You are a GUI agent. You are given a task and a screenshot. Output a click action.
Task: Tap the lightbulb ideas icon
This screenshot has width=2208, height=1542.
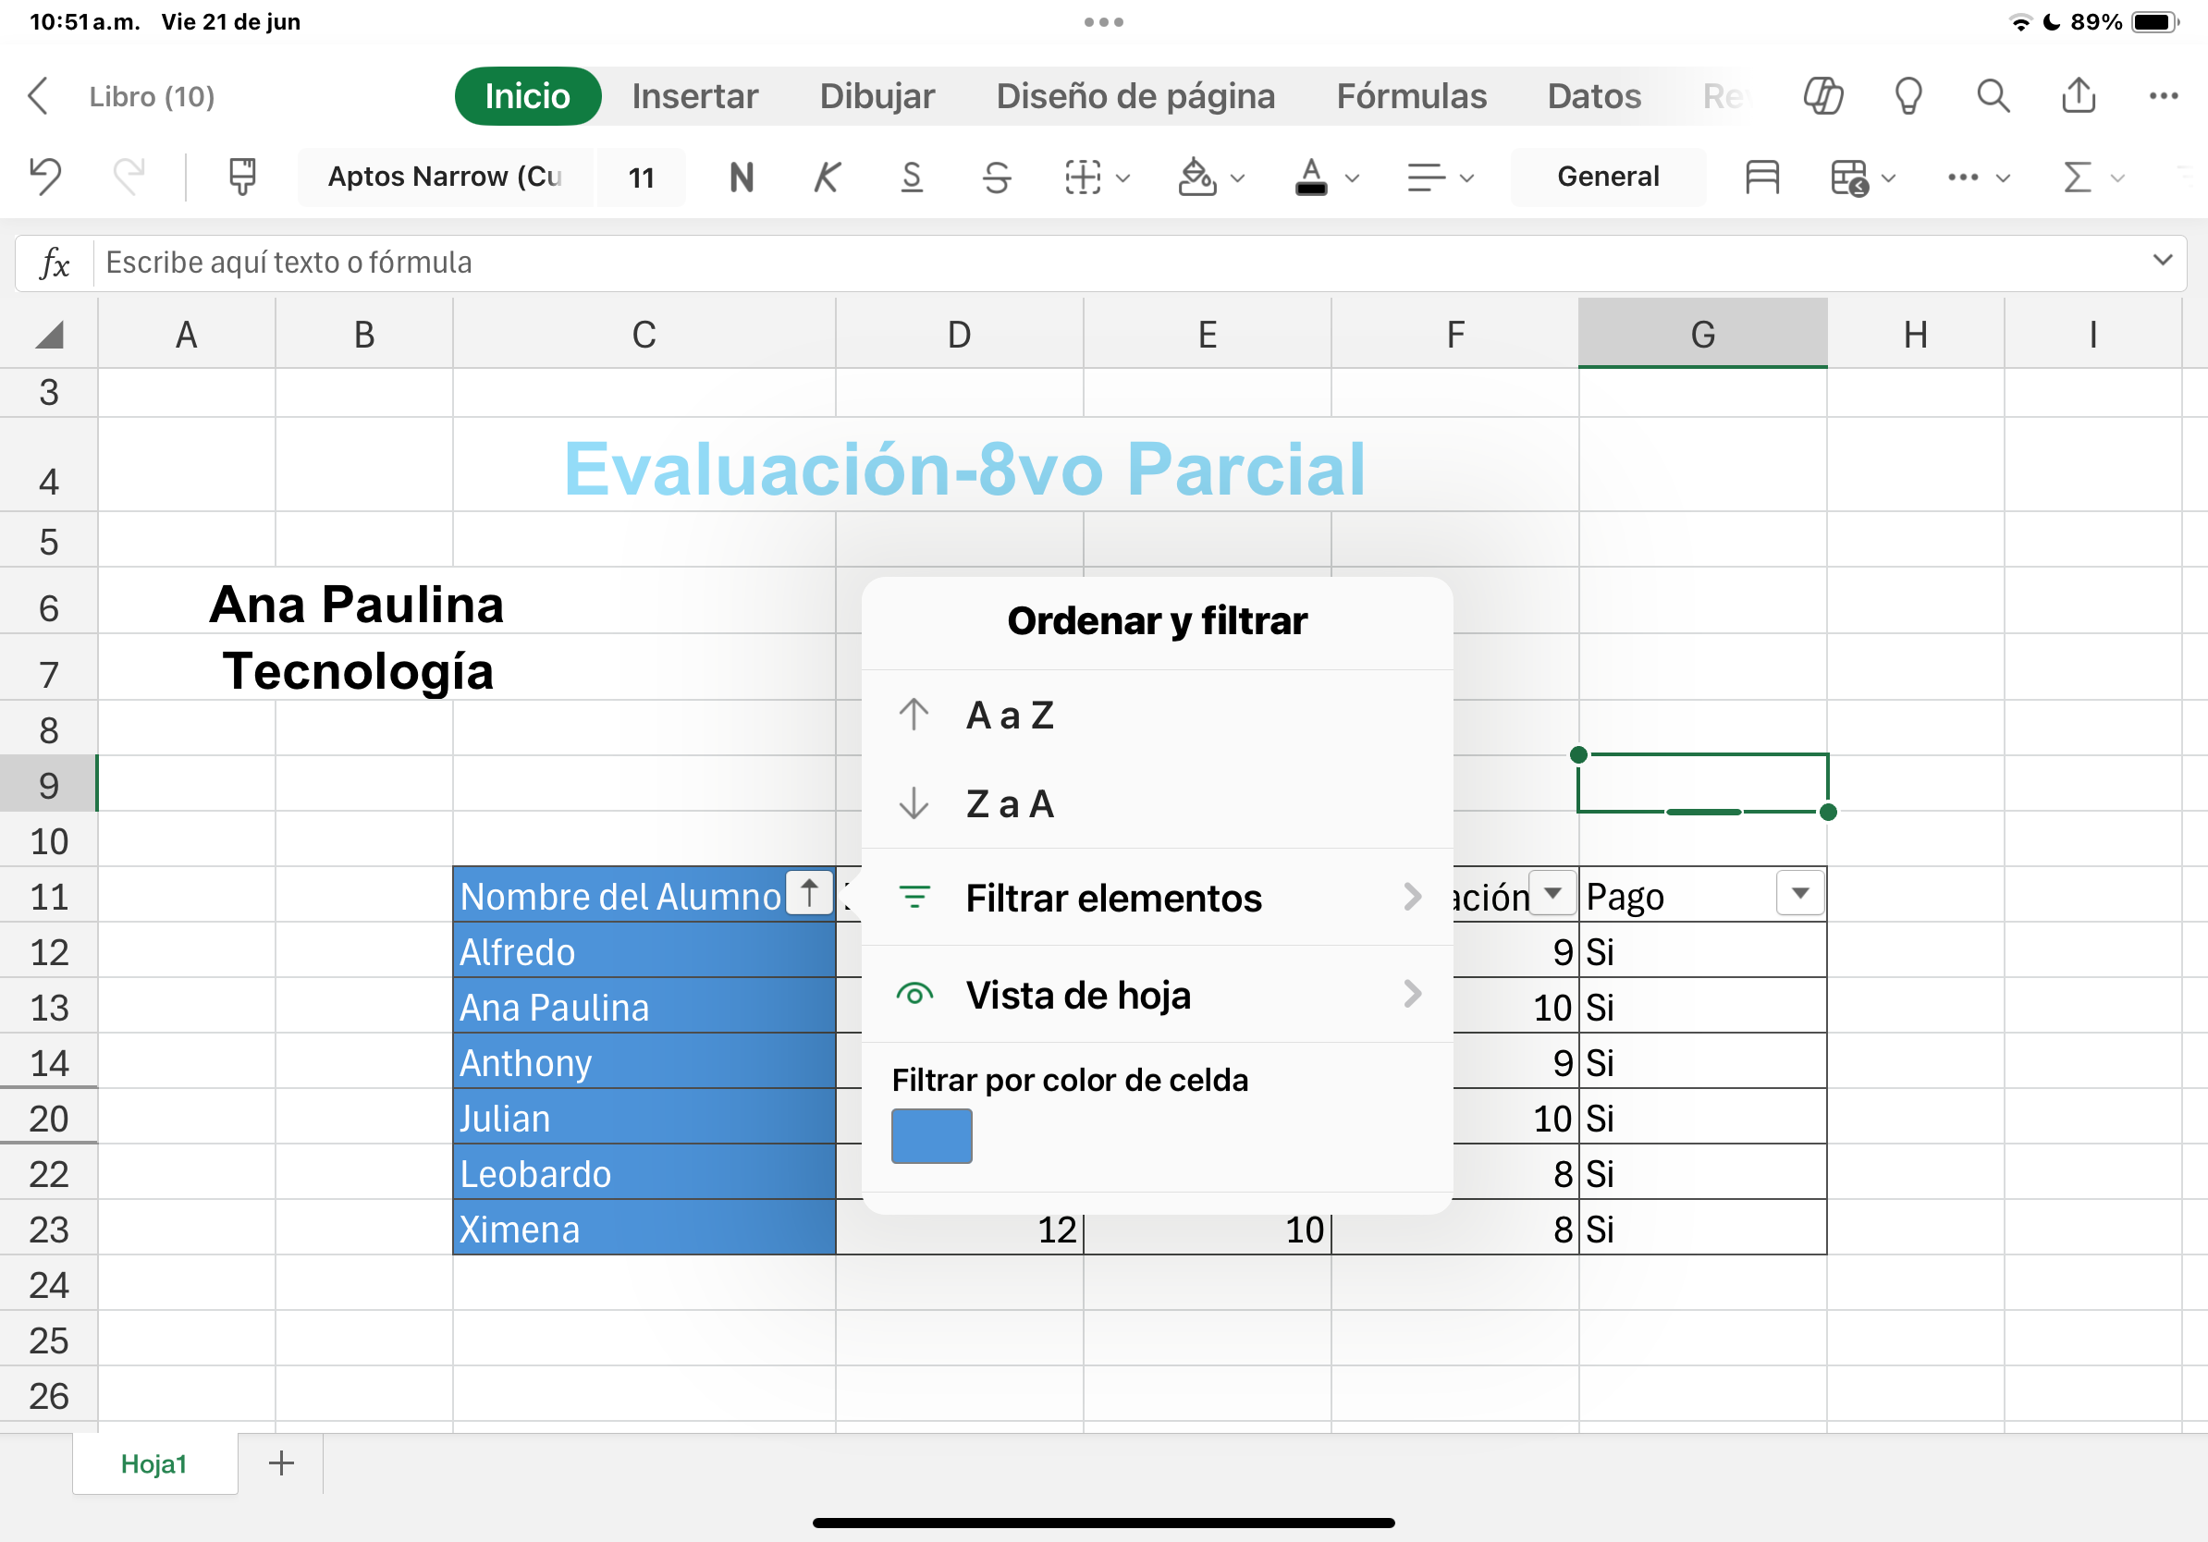click(x=1907, y=96)
